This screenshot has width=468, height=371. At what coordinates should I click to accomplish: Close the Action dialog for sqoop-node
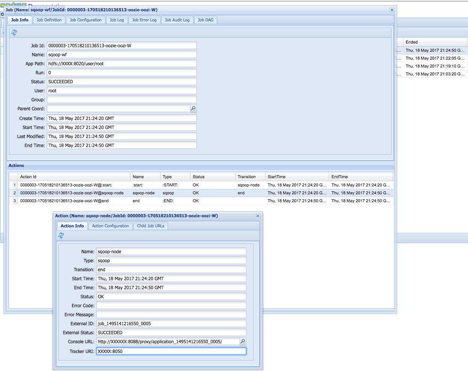pos(258,216)
